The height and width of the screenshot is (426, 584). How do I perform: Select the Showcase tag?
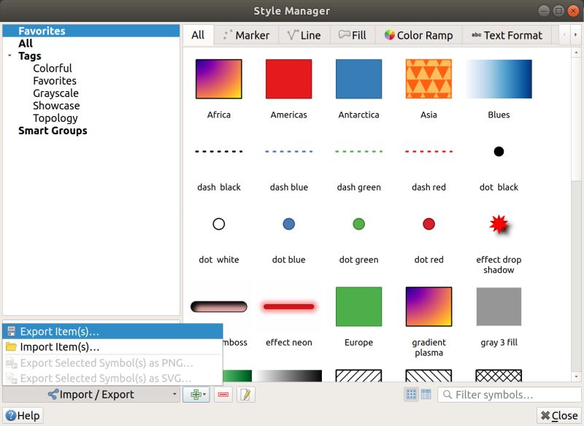coord(58,105)
